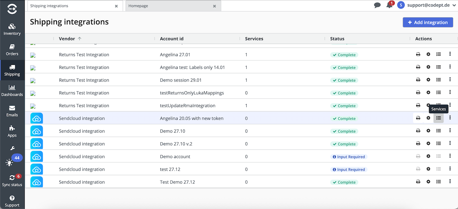Viewport: 458px width, 209px height.
Task: Open more actions for Angelina test: Labels only 14.01
Action: point(450,67)
